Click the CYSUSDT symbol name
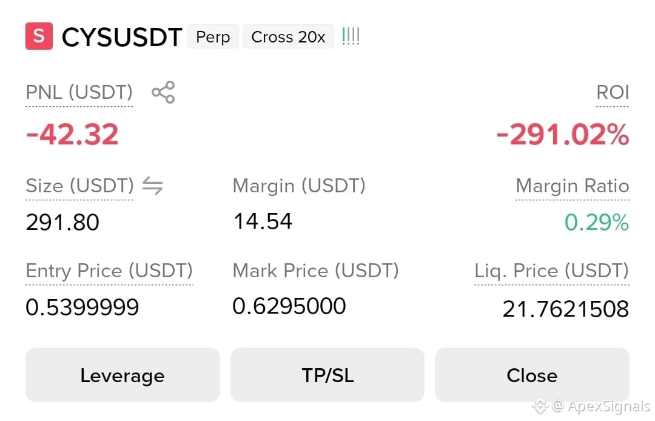Screen dimensions: 655x421 pyautogui.click(x=122, y=37)
